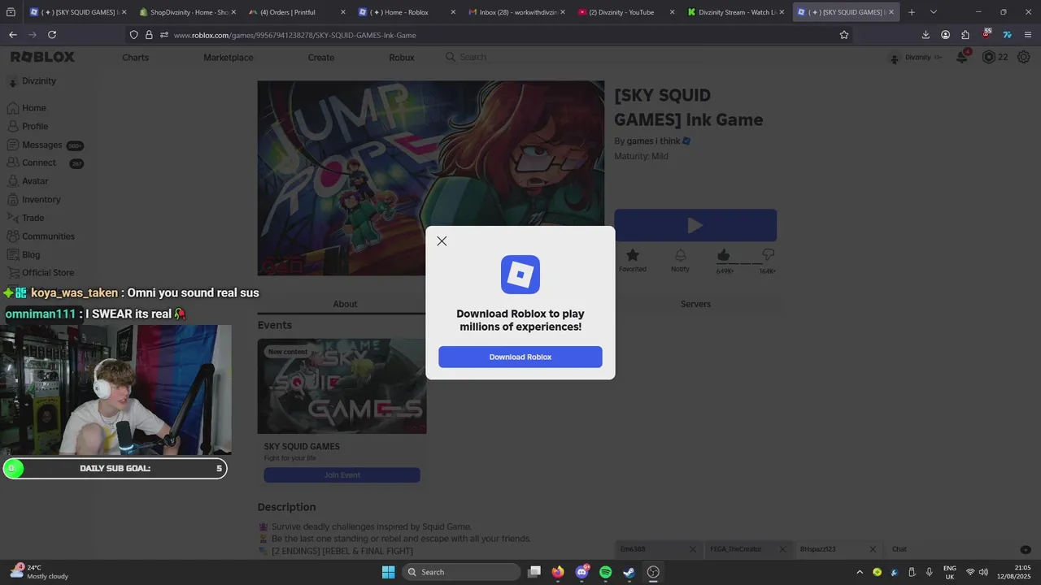Click the Divzinity username in the sidebar
The height and width of the screenshot is (585, 1041).
tap(39, 81)
